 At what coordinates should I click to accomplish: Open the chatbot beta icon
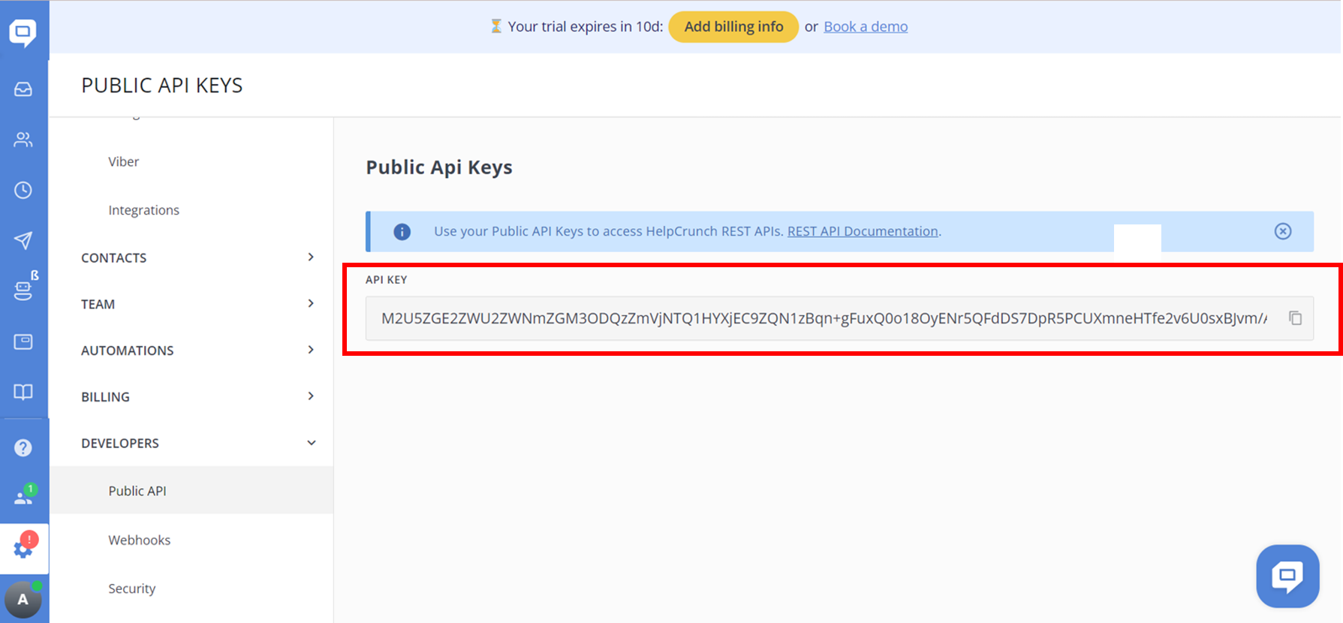pos(23,290)
